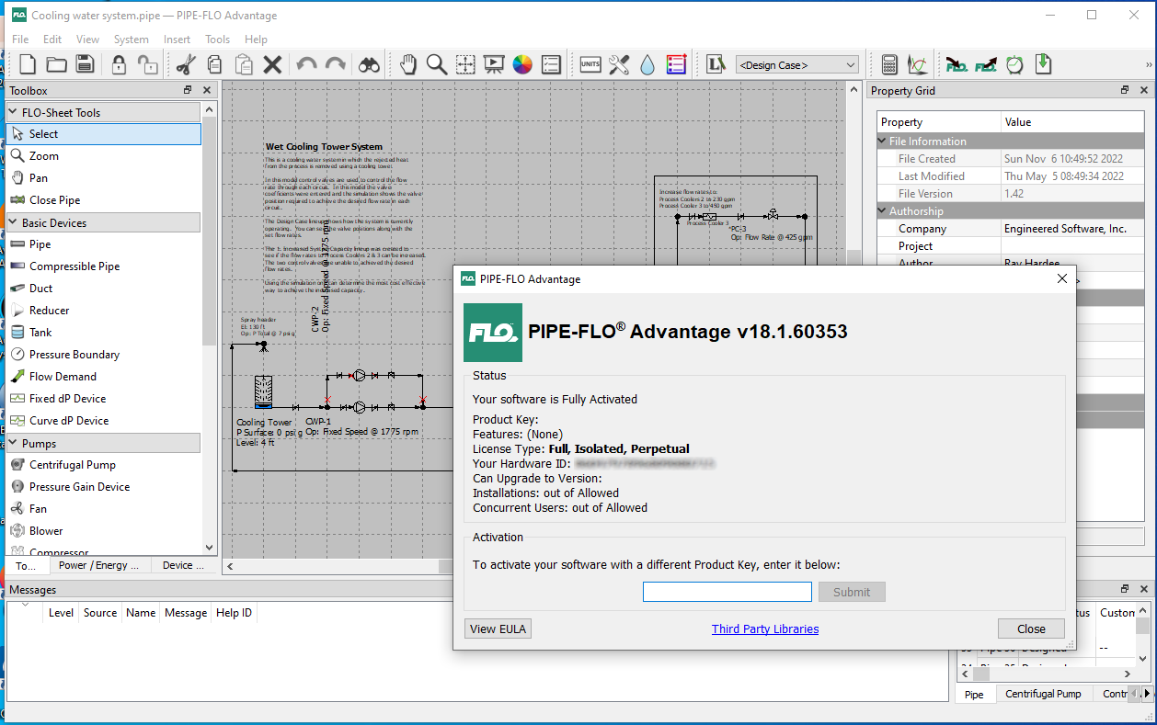Viewport: 1157px width, 725px height.
Task: Open the checklist list-view icon
Action: click(x=551, y=64)
